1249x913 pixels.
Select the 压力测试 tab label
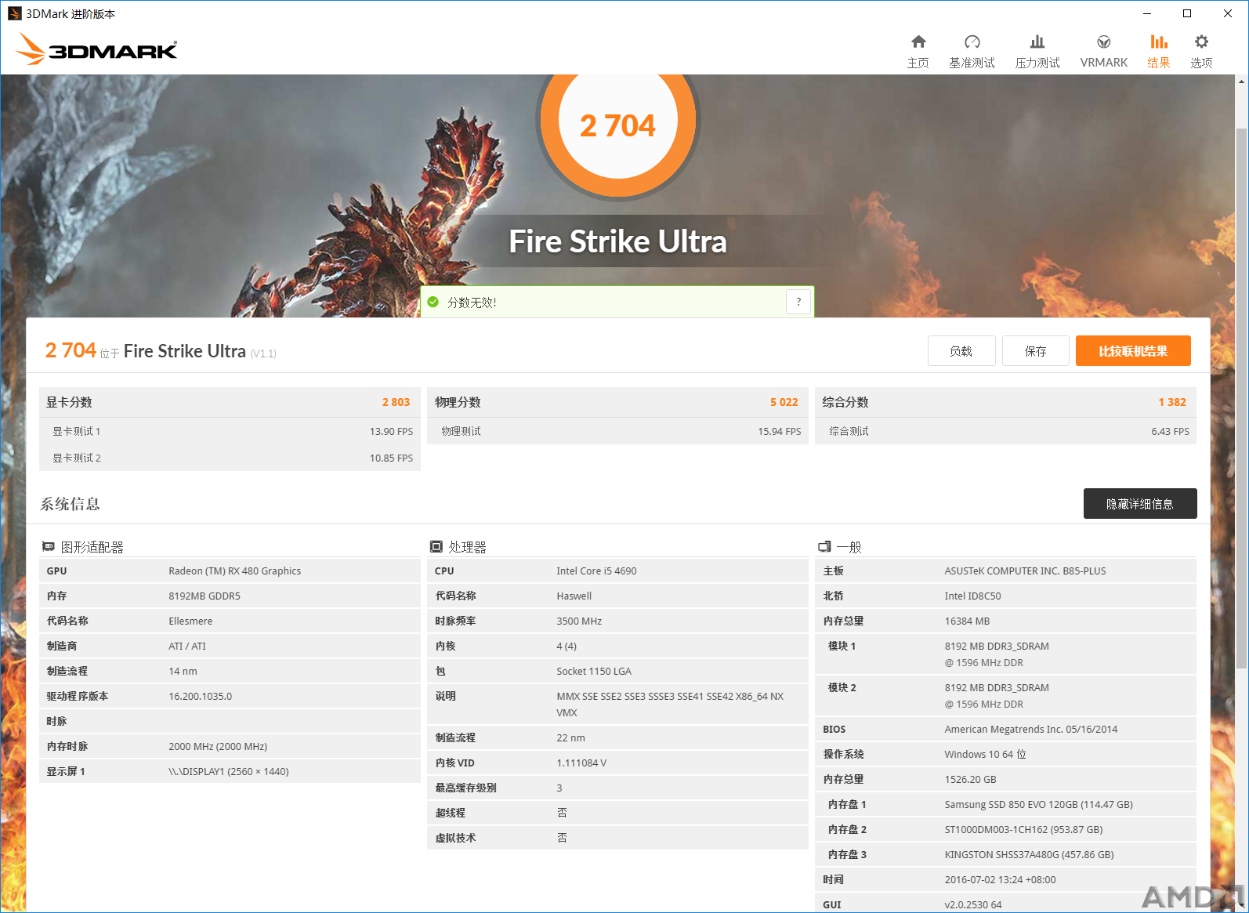point(1037,63)
